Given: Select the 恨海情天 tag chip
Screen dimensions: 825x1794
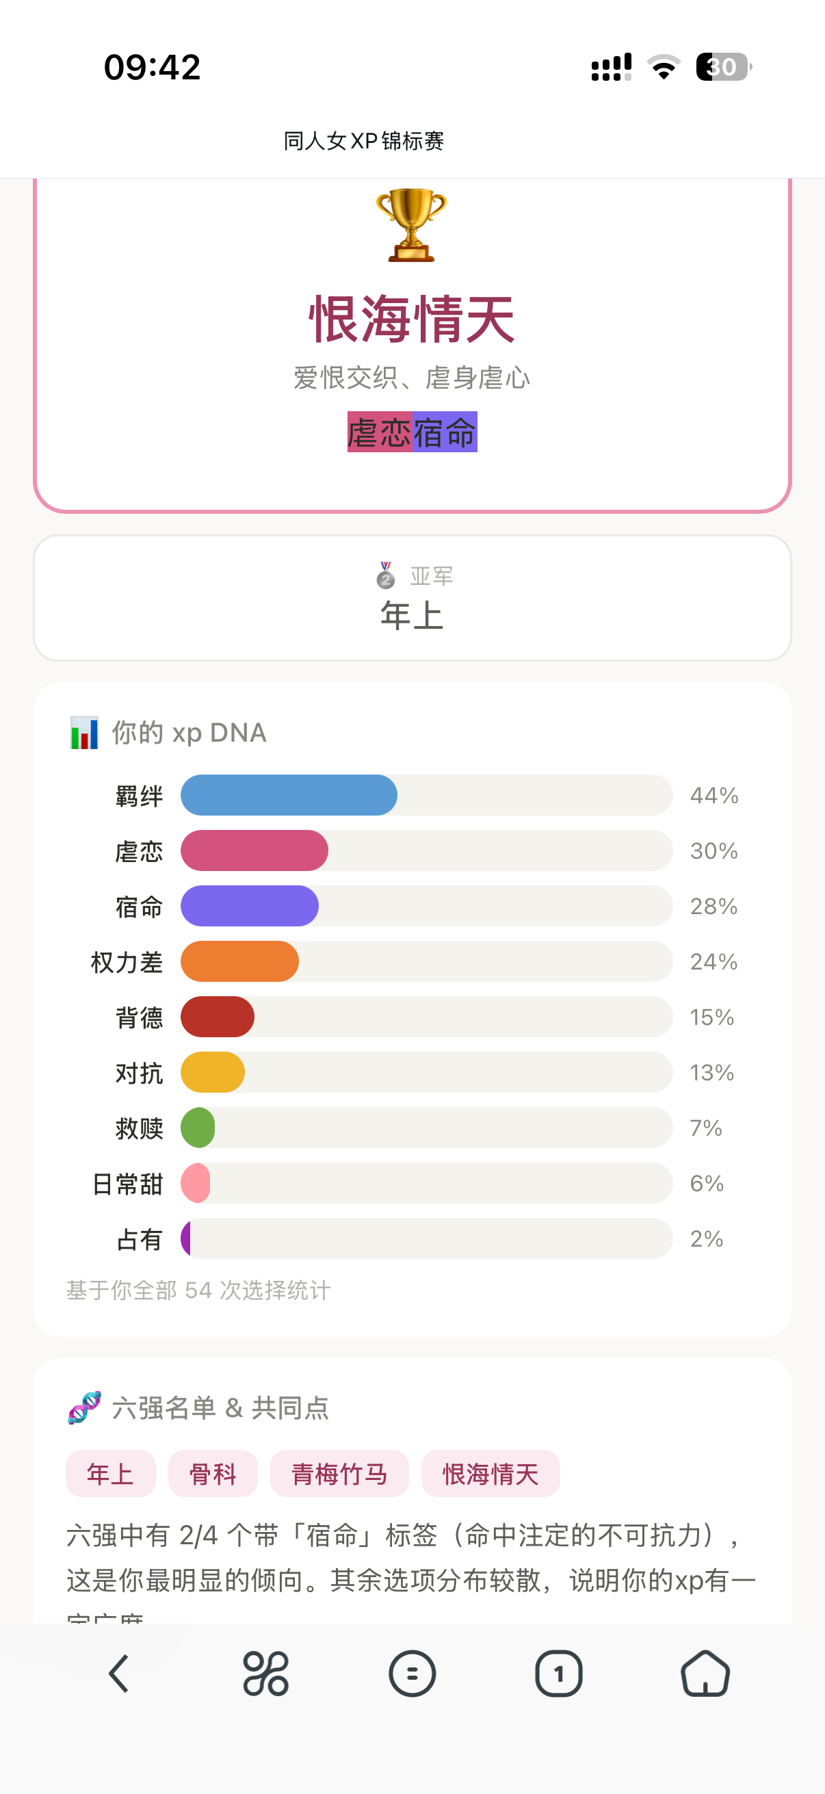Looking at the screenshot, I should click(490, 1474).
